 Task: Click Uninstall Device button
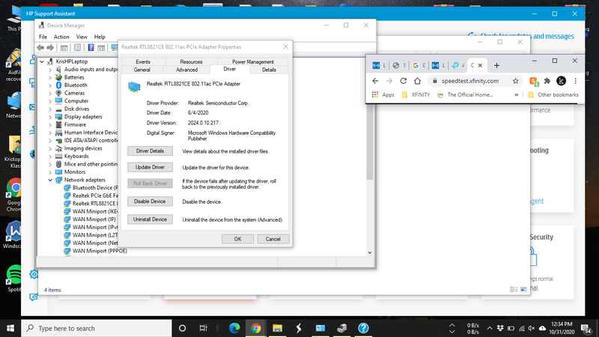click(x=150, y=219)
